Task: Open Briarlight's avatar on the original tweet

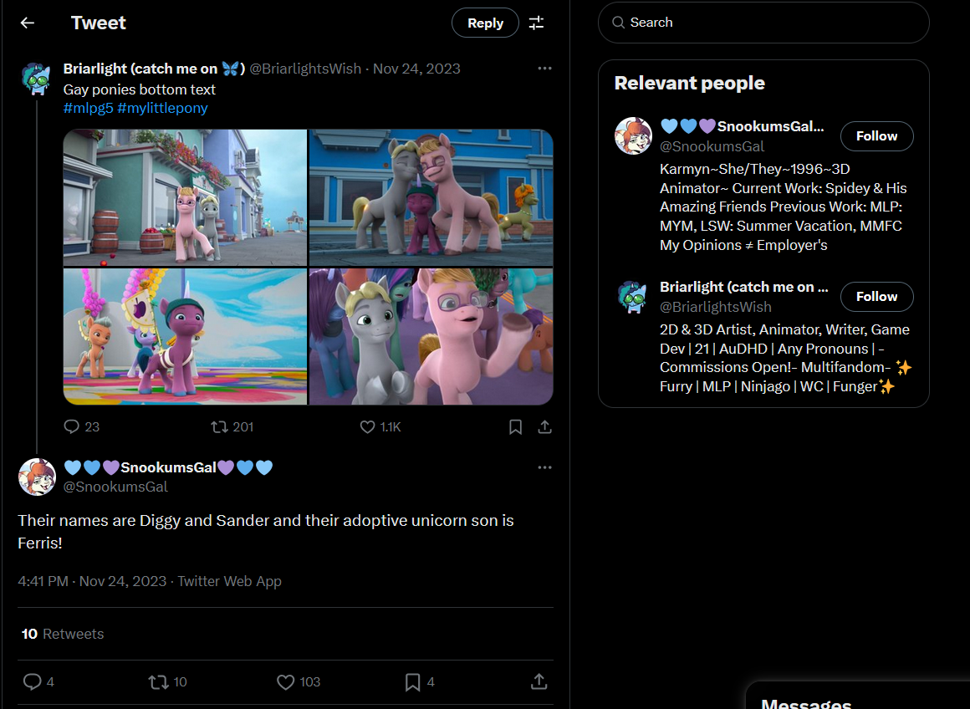Action: 37,79
